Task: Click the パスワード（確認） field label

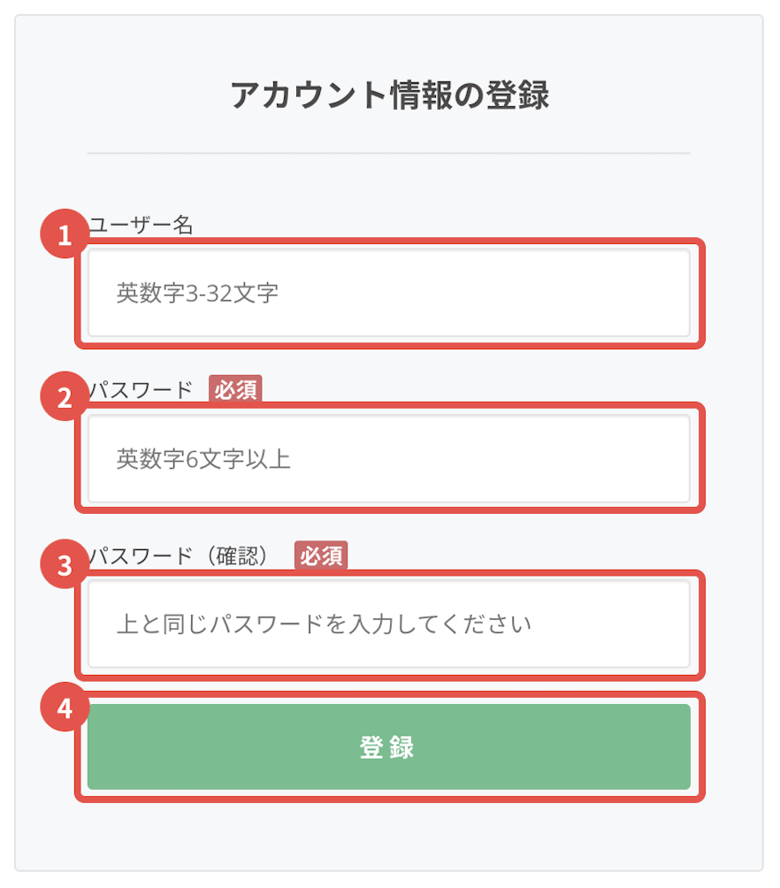Action: [x=186, y=556]
